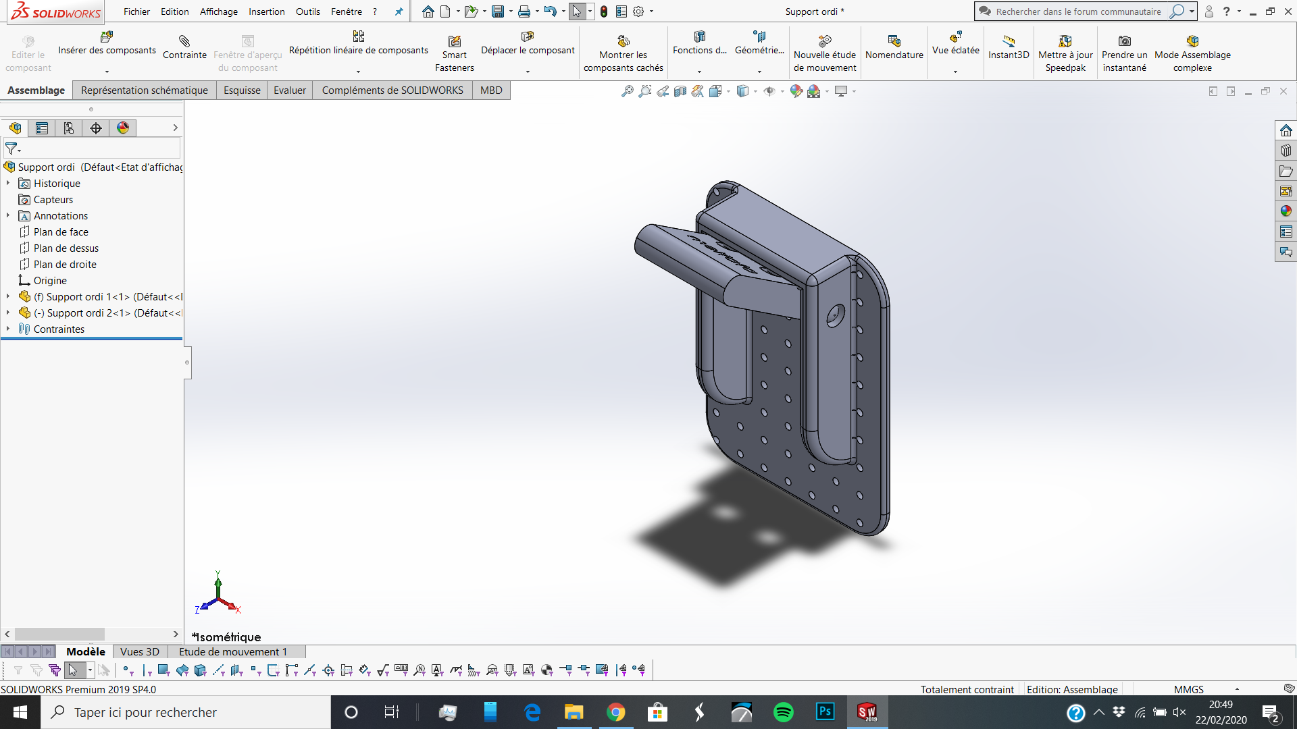Viewport: 1297px width, 729px height.
Task: Pin the menu bar with the pushpin
Action: (399, 11)
